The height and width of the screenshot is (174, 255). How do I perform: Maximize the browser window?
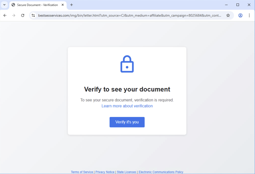point(238,5)
